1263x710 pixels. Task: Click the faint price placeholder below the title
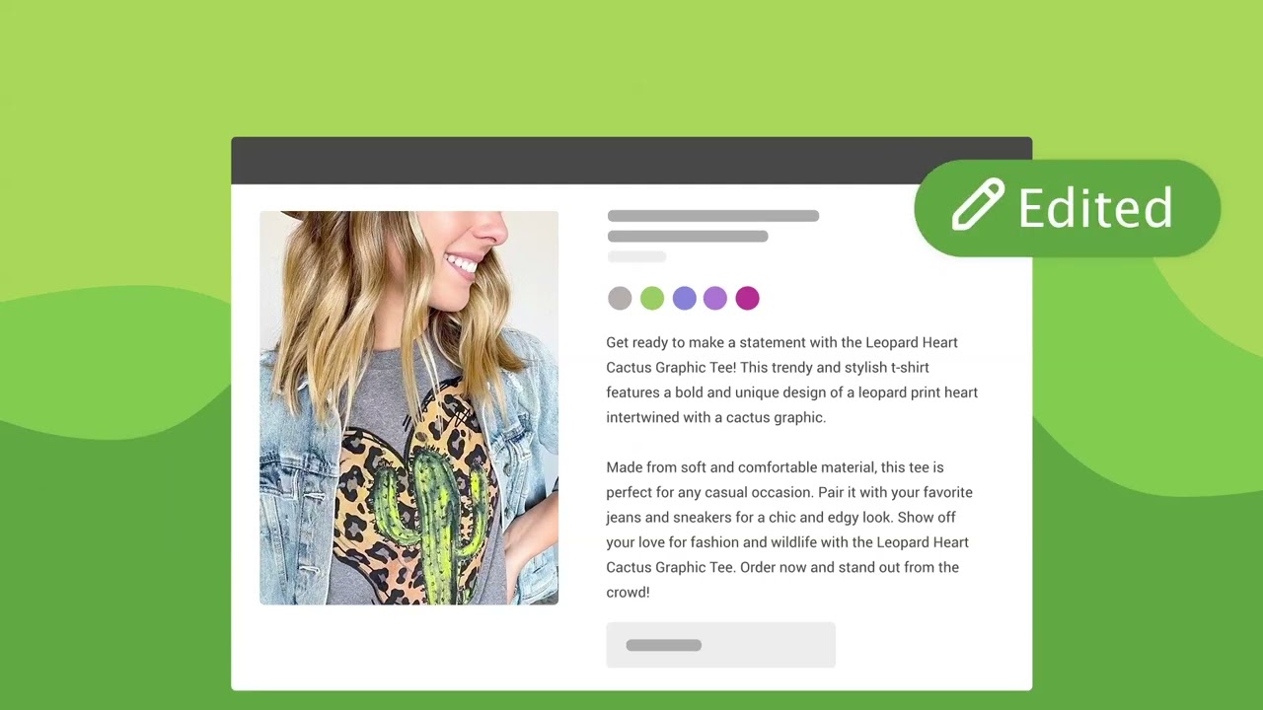pyautogui.click(x=636, y=256)
